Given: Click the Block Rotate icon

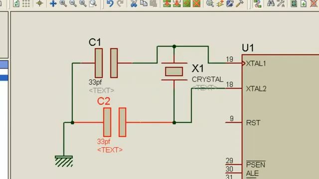Looking at the screenshot, I should coord(186,3).
